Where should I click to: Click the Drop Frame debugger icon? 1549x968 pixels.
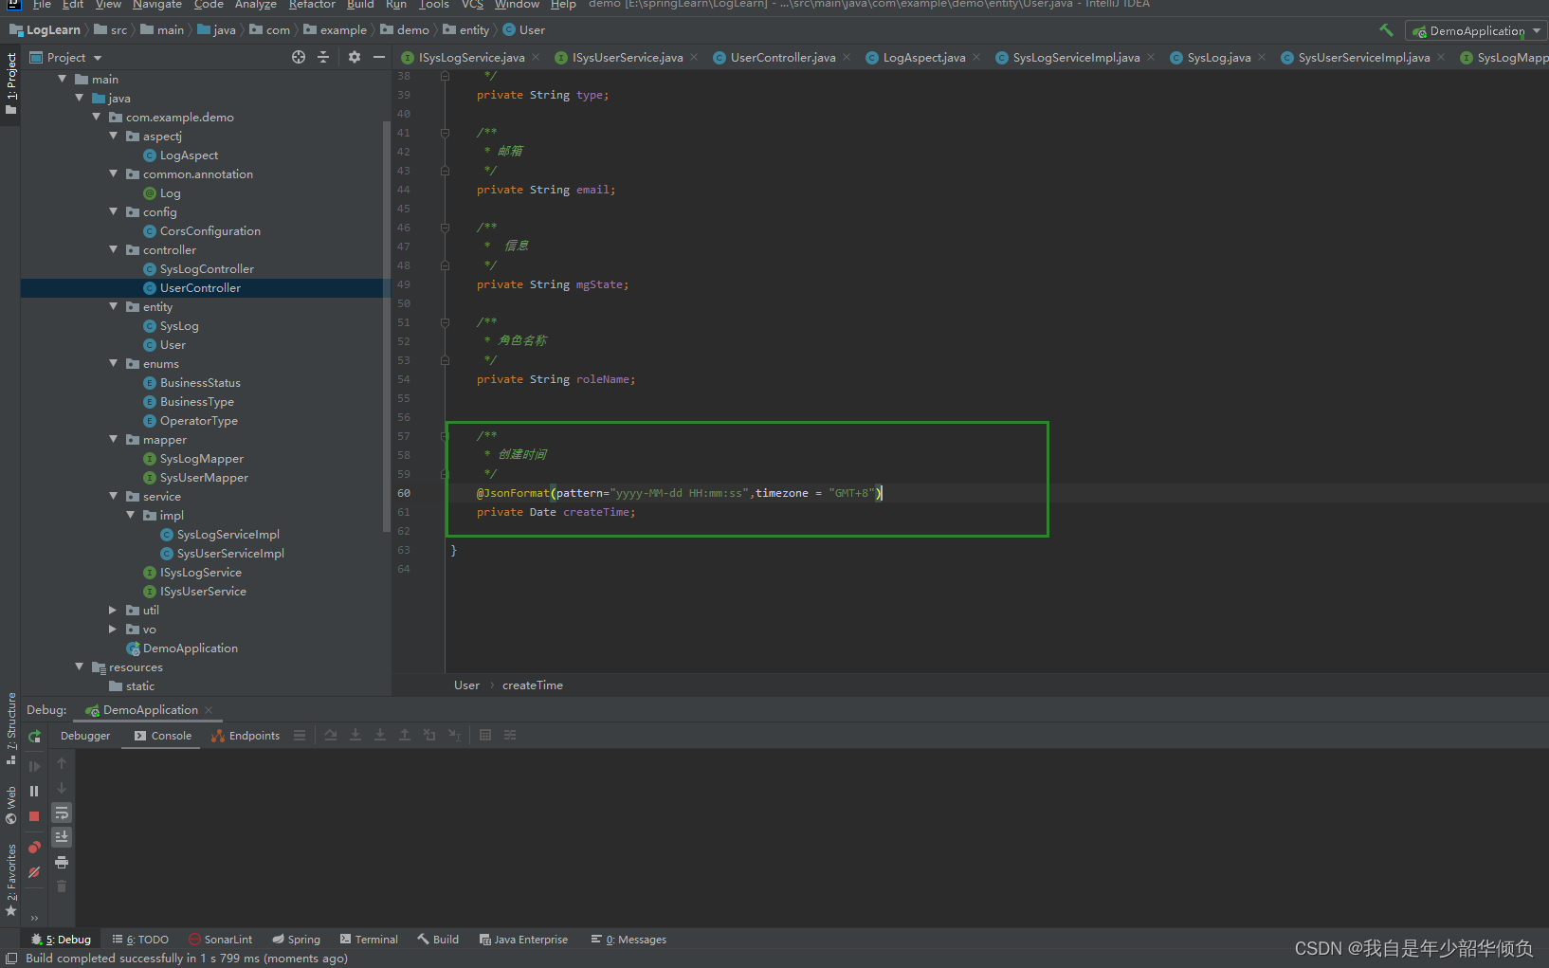(429, 735)
